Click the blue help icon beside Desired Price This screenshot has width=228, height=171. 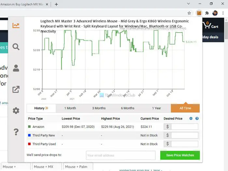pyautogui.click(x=197, y=118)
